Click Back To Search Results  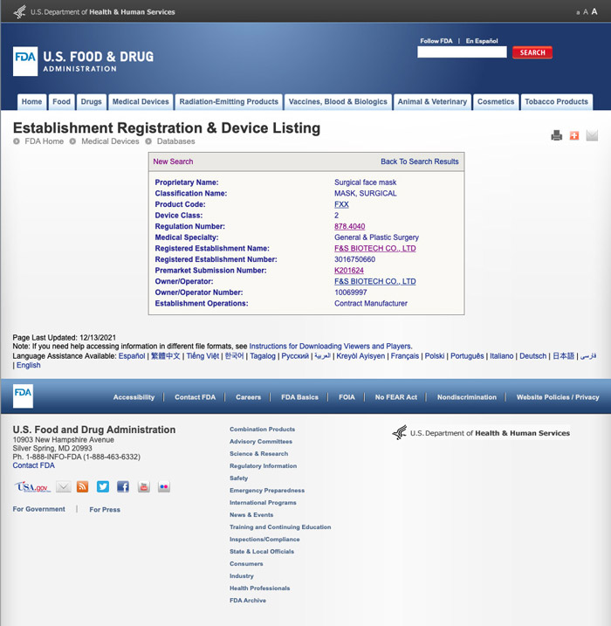click(419, 162)
